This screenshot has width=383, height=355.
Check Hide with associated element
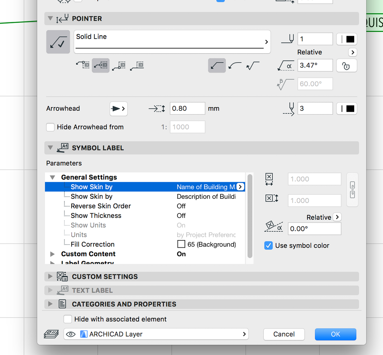[68, 319]
